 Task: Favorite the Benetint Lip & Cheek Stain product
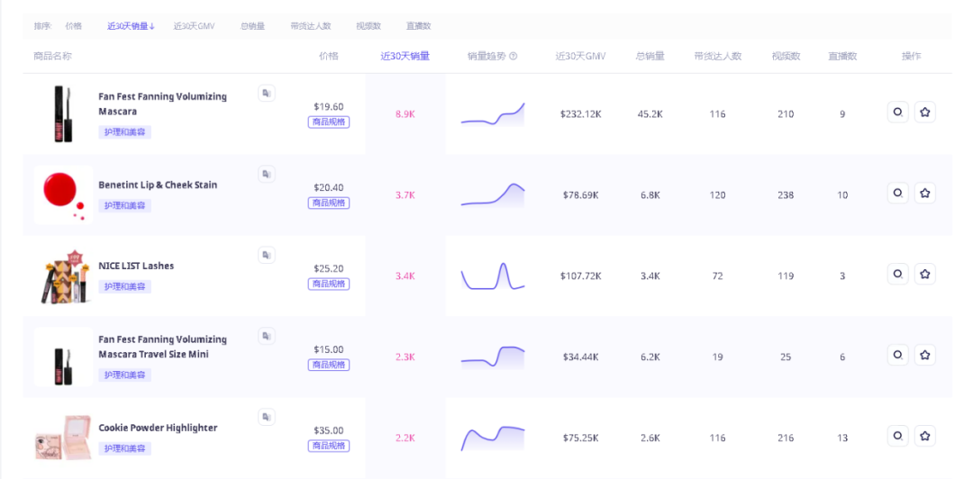[924, 194]
